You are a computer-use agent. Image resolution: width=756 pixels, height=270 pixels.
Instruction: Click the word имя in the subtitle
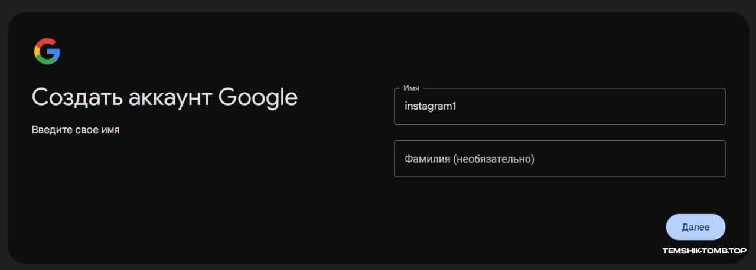110,130
